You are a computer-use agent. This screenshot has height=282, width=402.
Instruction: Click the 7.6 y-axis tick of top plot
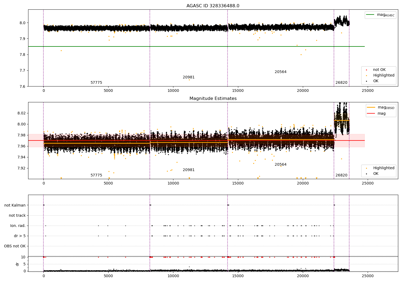pos(23,86)
